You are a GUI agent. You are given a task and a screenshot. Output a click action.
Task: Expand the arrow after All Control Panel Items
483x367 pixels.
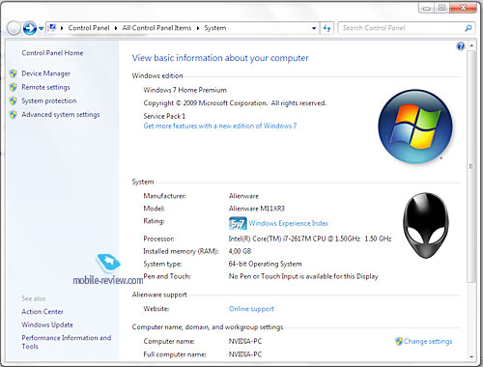pyautogui.click(x=198, y=28)
